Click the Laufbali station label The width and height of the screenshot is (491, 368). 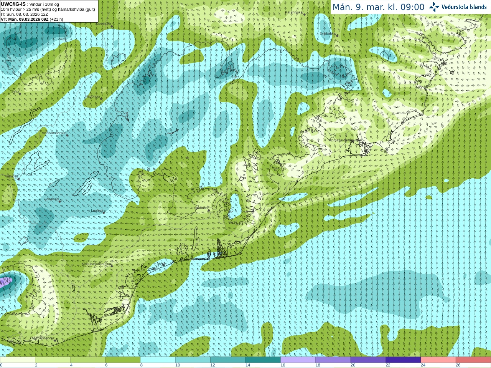pos(97,211)
